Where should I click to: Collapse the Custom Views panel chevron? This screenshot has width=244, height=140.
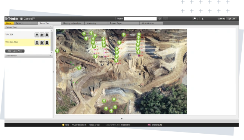50,27
